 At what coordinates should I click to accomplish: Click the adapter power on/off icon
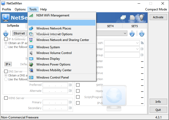[142, 33]
